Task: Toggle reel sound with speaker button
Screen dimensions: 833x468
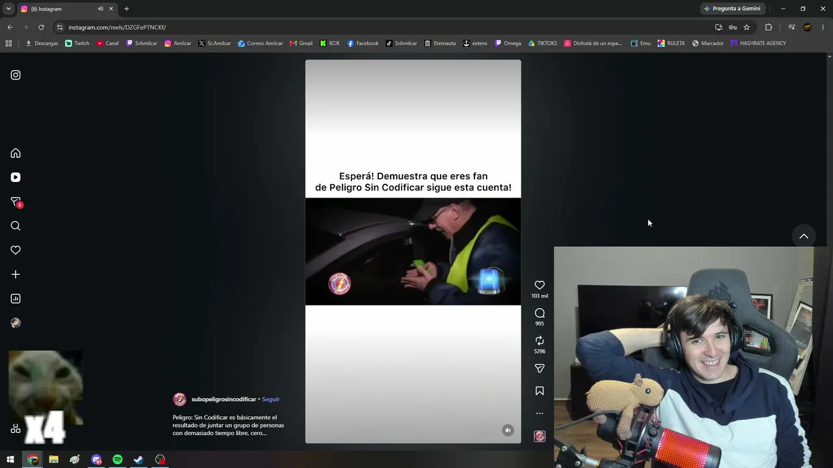Action: [x=508, y=430]
